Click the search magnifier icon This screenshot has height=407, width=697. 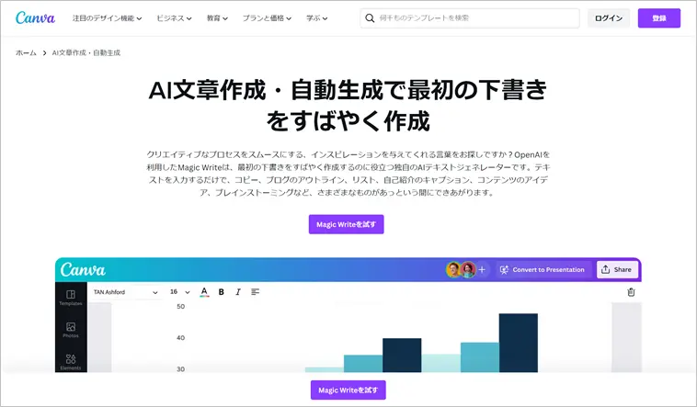coord(369,18)
